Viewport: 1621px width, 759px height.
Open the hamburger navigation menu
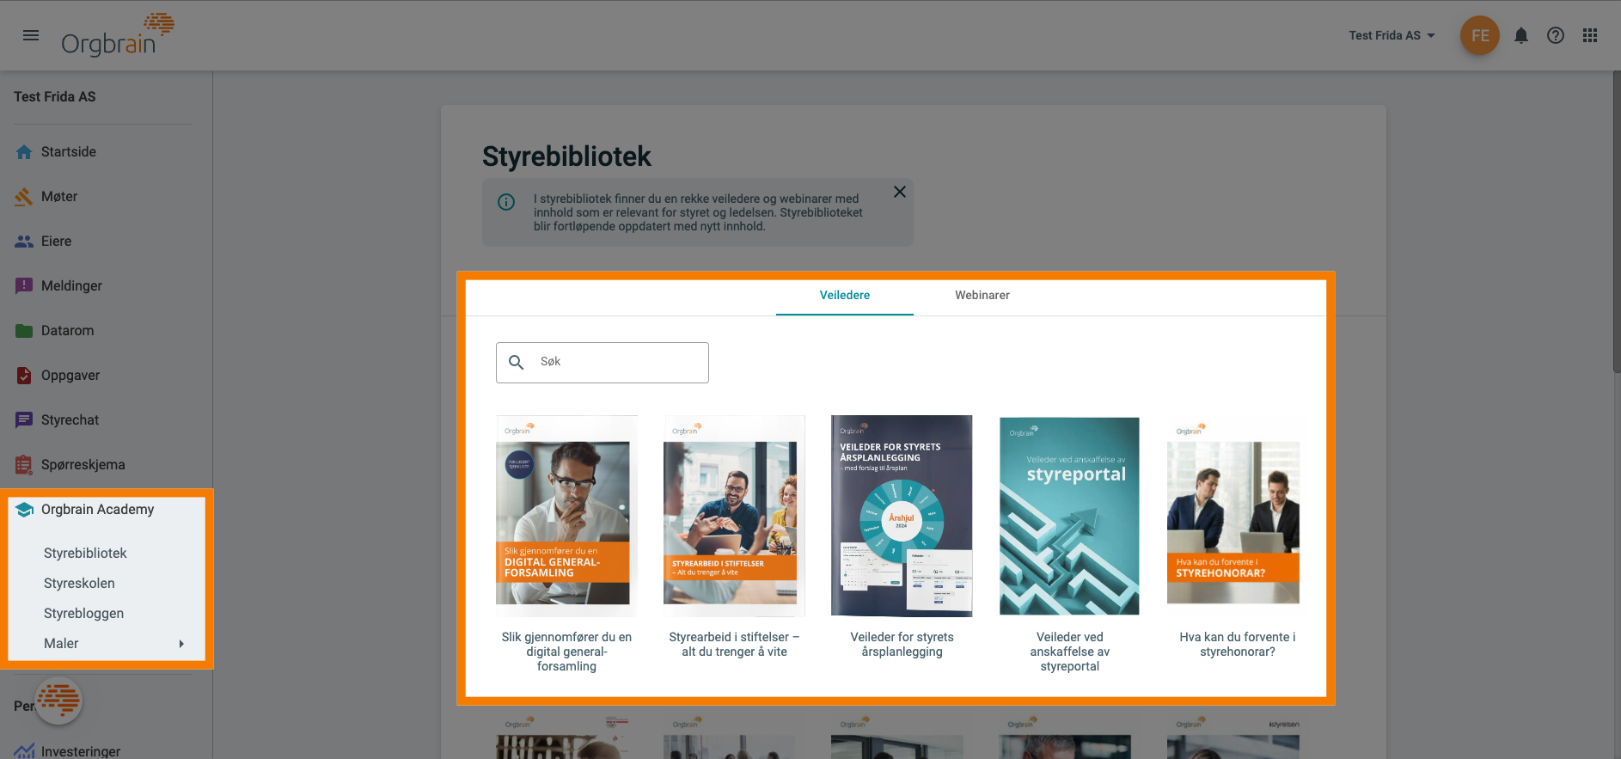click(31, 35)
